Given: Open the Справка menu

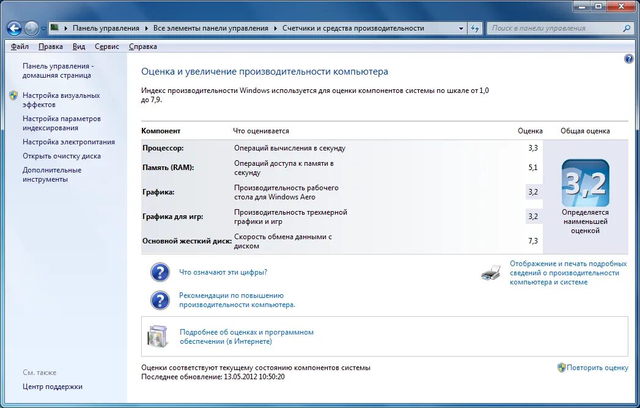Looking at the screenshot, I should (143, 46).
